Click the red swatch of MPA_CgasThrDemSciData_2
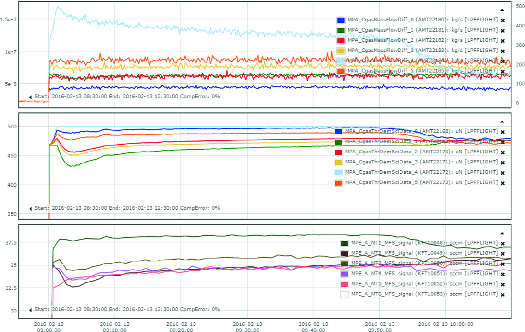 (x=338, y=152)
